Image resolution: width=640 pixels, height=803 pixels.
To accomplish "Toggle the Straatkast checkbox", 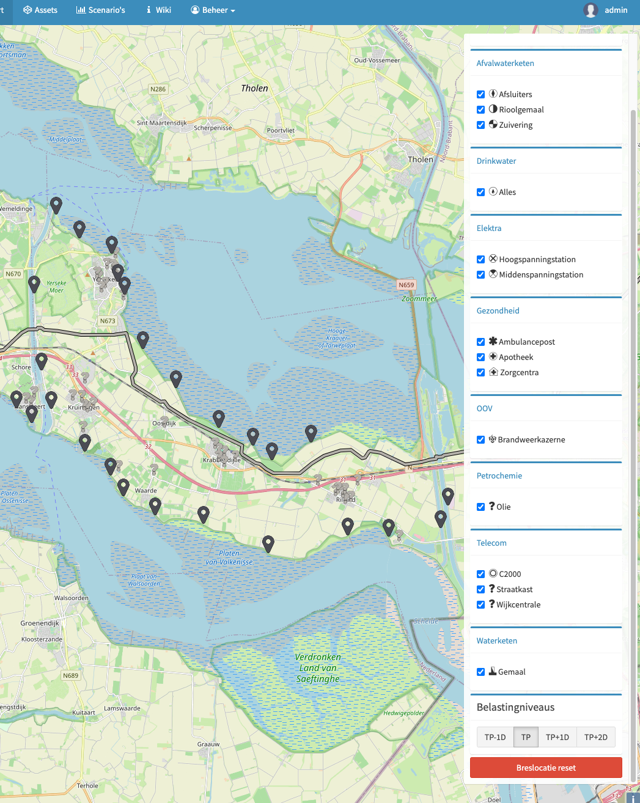I will pyautogui.click(x=481, y=589).
